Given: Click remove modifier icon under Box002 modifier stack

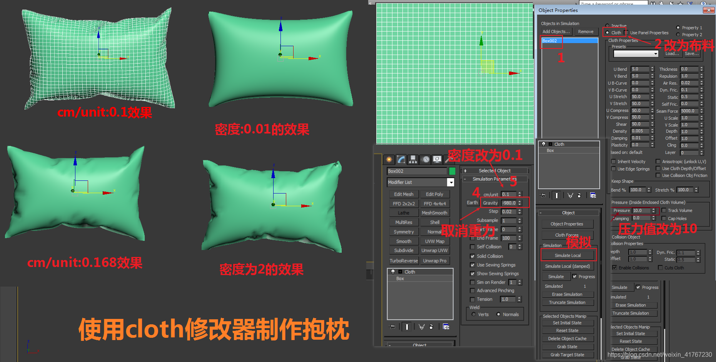Looking at the screenshot, I should (x=431, y=327).
